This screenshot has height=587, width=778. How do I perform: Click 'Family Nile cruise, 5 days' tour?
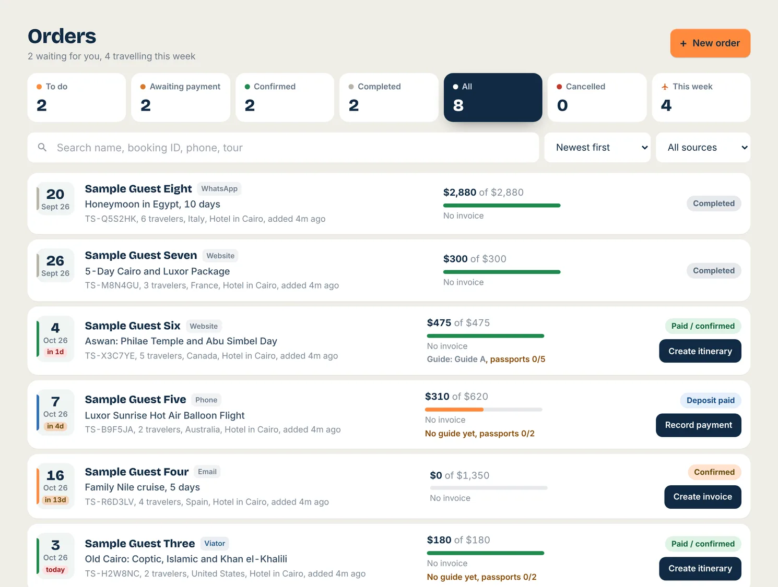click(x=143, y=487)
